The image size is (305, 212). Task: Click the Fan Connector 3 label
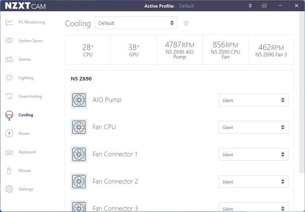click(x=115, y=208)
